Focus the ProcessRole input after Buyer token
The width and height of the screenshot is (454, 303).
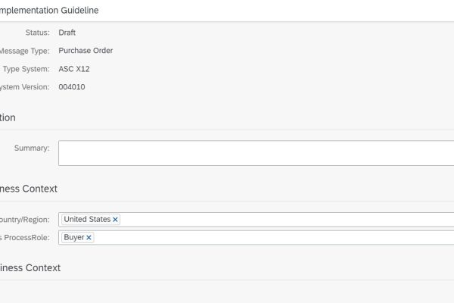(272, 238)
